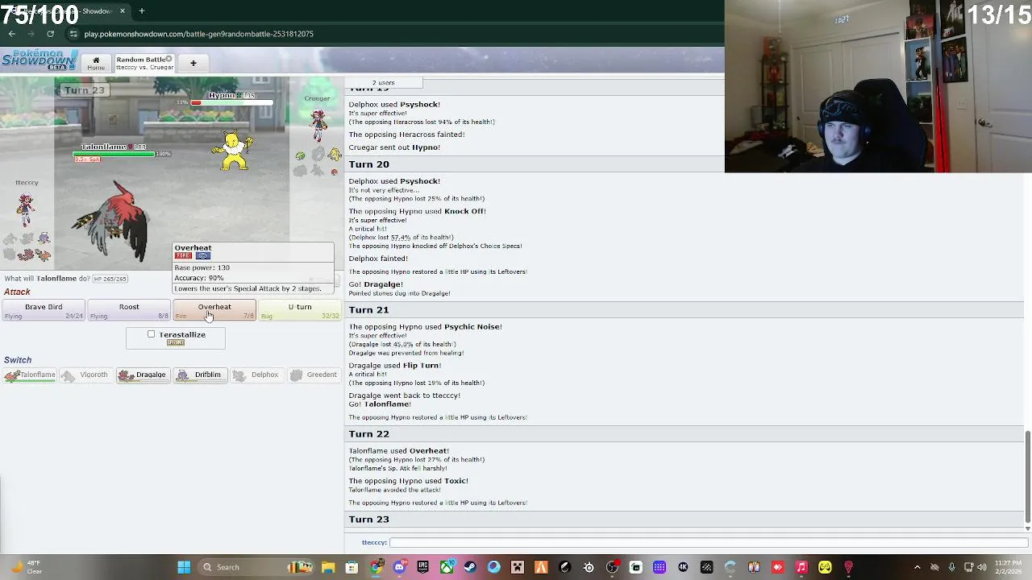Open Discord from the taskbar
1032x580 pixels.
399,567
